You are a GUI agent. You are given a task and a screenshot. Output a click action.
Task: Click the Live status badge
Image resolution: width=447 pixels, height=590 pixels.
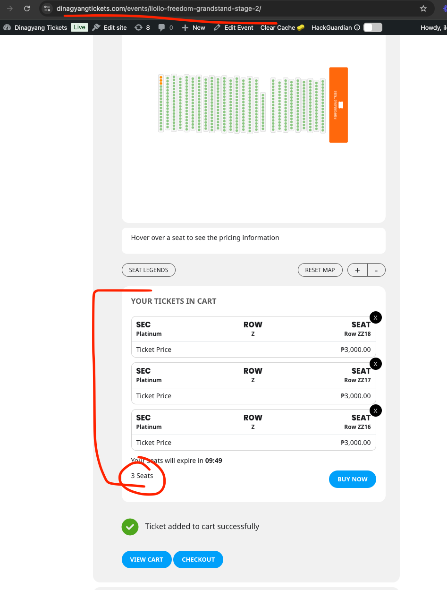(x=79, y=27)
